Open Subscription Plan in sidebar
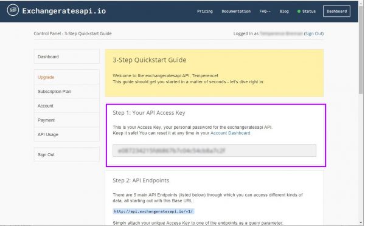Image resolution: width=365 pixels, height=226 pixels. point(66,91)
